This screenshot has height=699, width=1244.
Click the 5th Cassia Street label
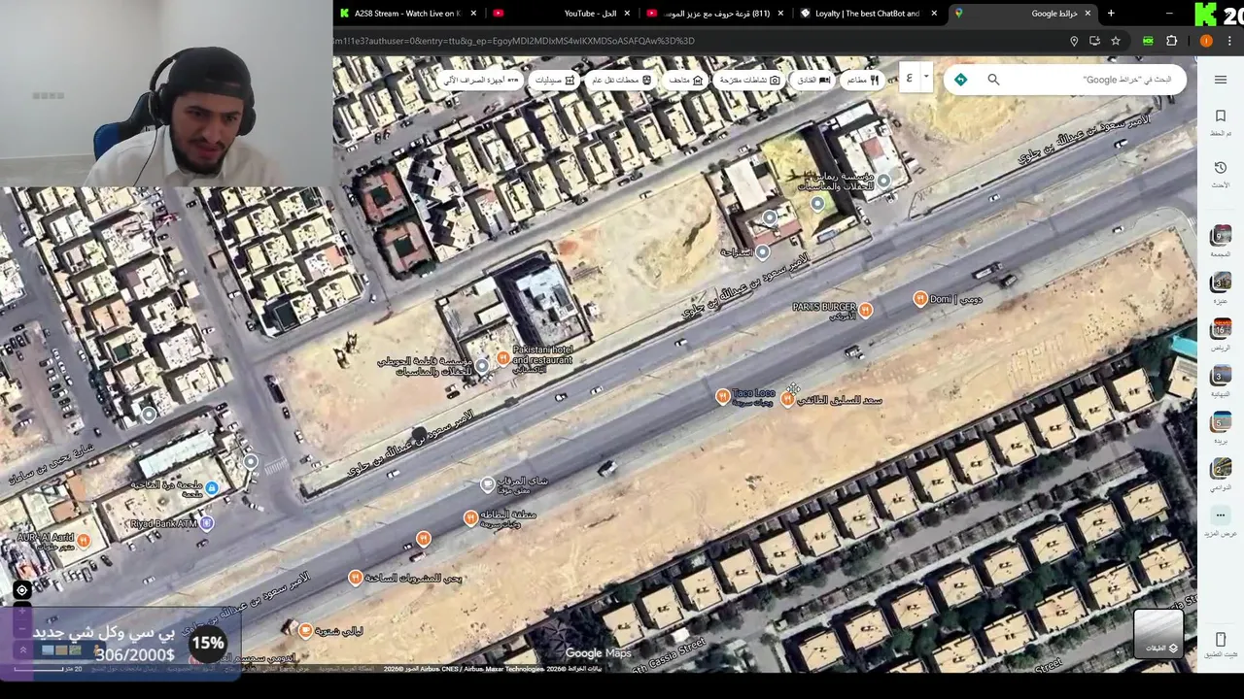click(669, 656)
